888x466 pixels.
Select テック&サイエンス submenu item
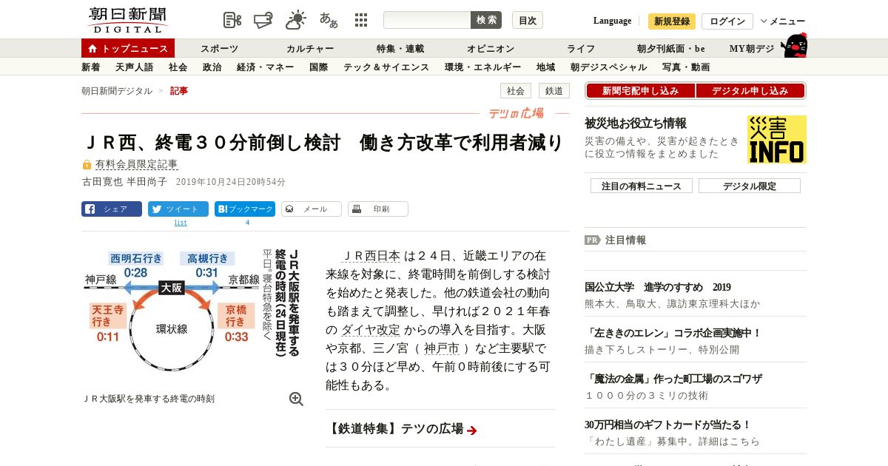(386, 67)
